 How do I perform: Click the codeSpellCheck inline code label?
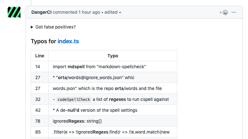pyautogui.click(x=74, y=100)
